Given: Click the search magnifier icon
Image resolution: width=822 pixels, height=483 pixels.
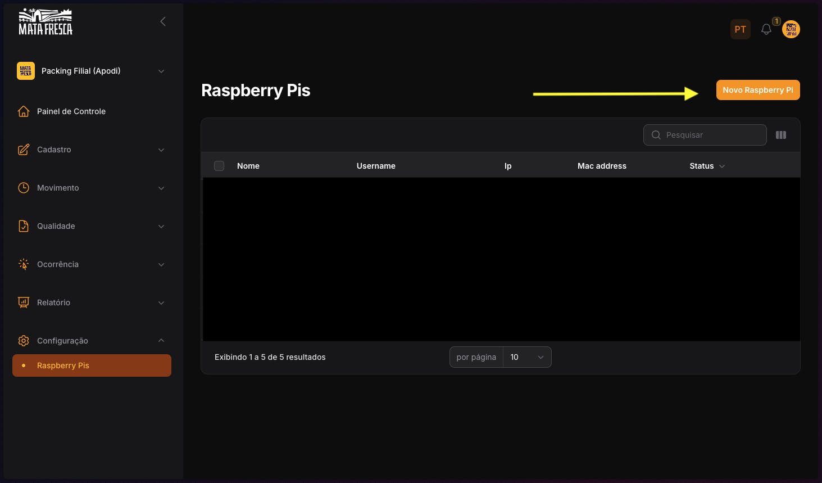Looking at the screenshot, I should pyautogui.click(x=656, y=135).
